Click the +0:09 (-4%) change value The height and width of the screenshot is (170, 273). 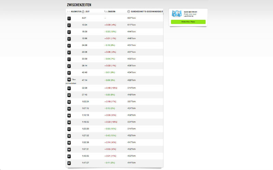click(x=110, y=25)
